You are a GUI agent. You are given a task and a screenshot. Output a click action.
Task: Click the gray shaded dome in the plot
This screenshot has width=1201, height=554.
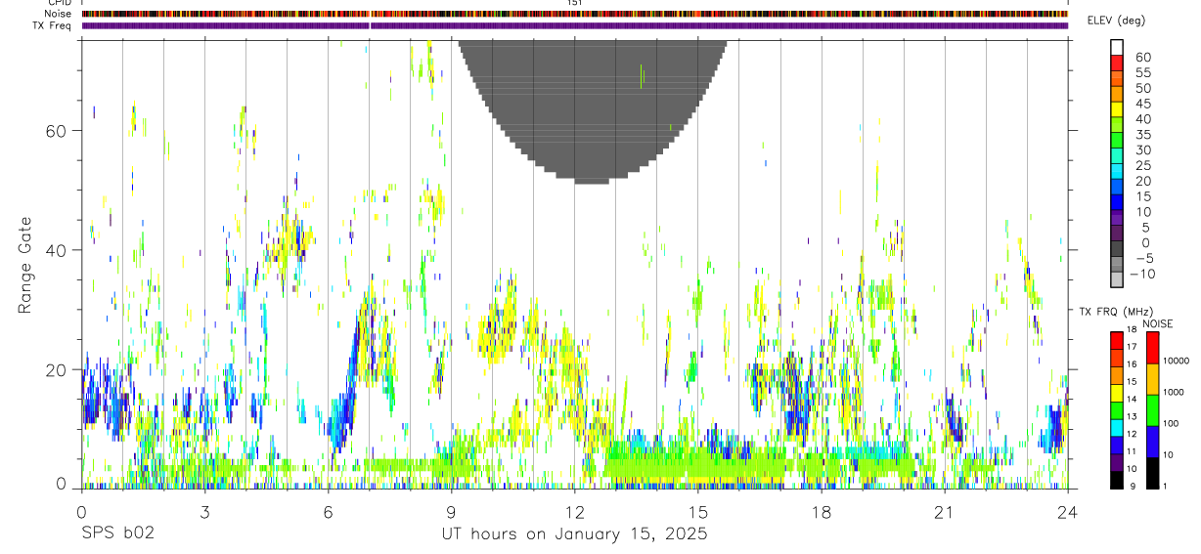click(593, 112)
